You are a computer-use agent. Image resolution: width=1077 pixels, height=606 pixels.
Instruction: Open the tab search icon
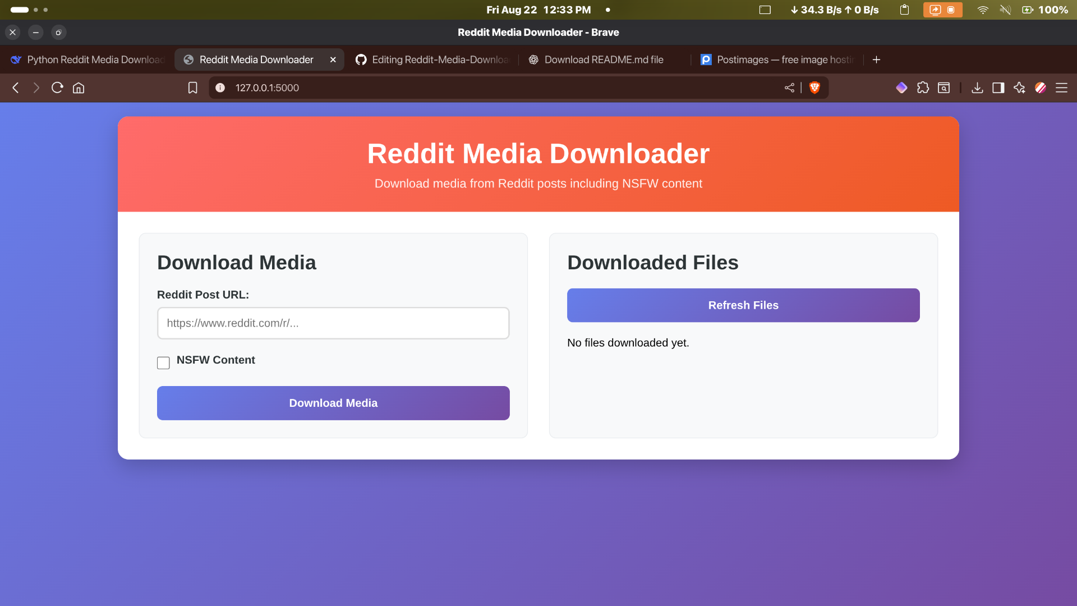(x=944, y=88)
